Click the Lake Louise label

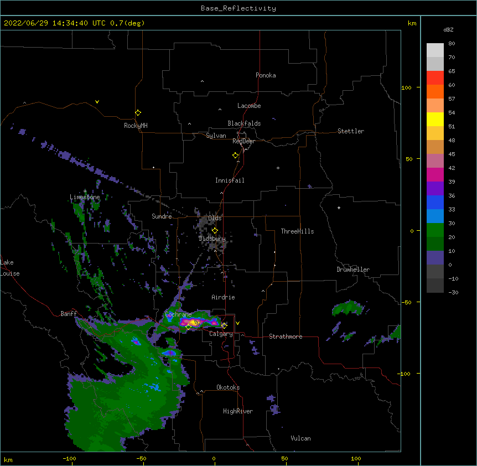pyautogui.click(x=10, y=268)
